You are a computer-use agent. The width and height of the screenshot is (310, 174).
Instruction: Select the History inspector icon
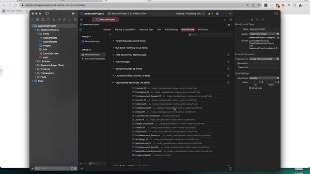[257, 19]
